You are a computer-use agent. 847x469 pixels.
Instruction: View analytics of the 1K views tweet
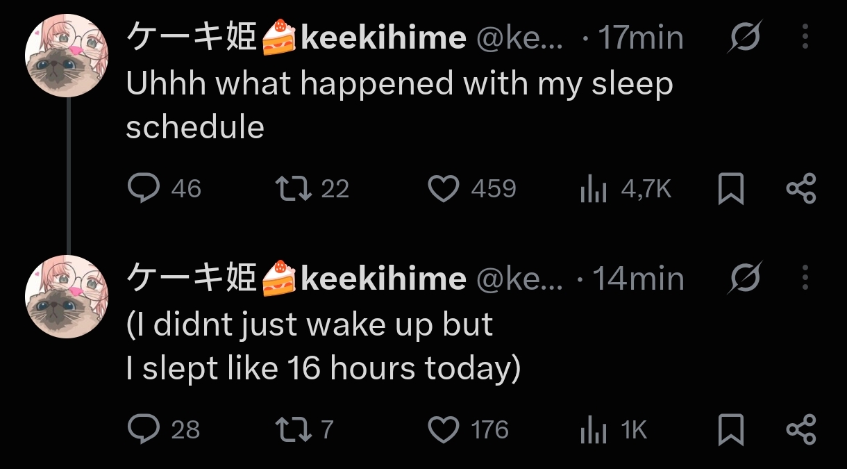click(594, 430)
